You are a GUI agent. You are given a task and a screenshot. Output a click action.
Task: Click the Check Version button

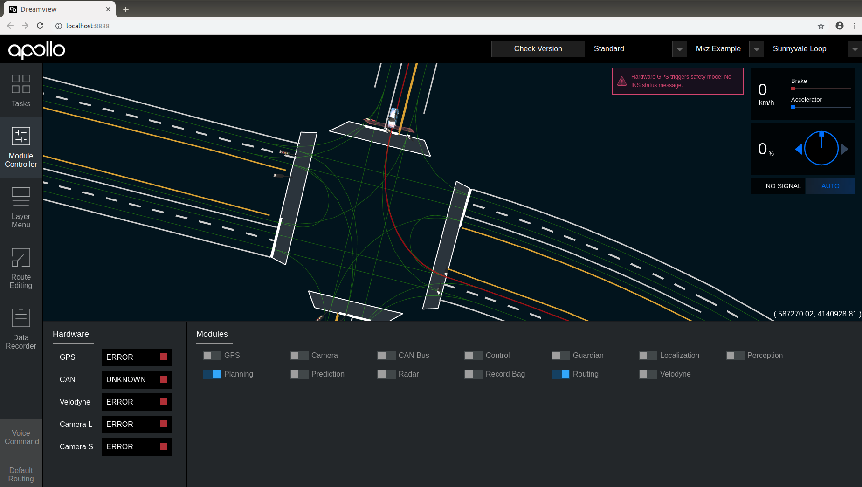[x=538, y=49]
